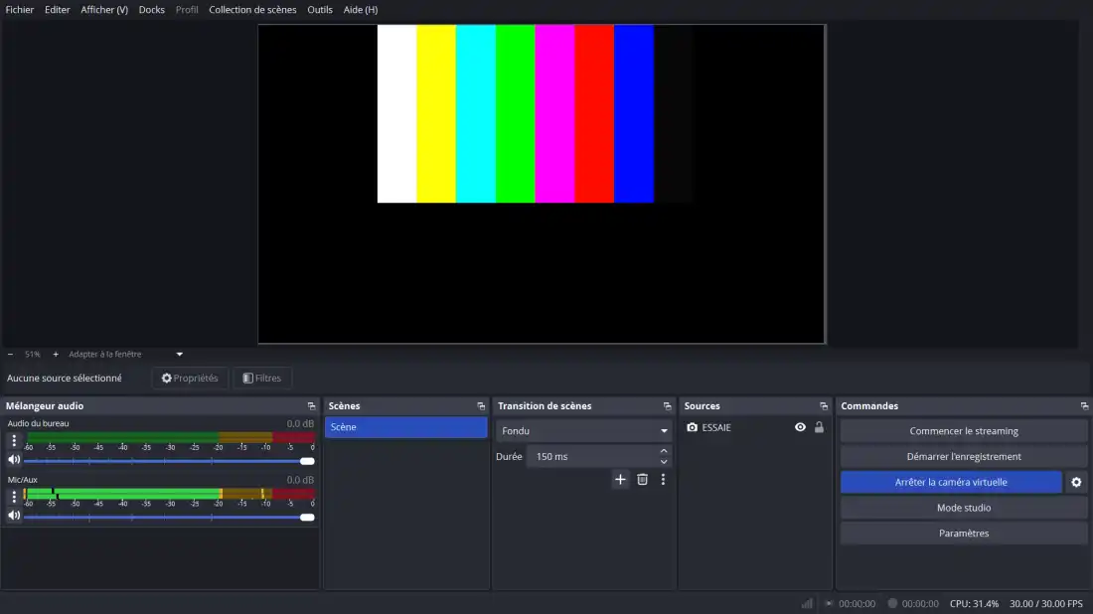Increase the Durée value with up arrow
The image size is (1093, 614).
point(664,451)
